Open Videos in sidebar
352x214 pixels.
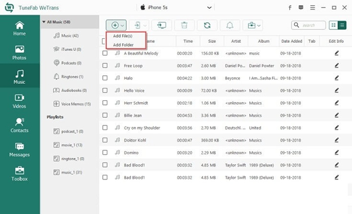[19, 101]
